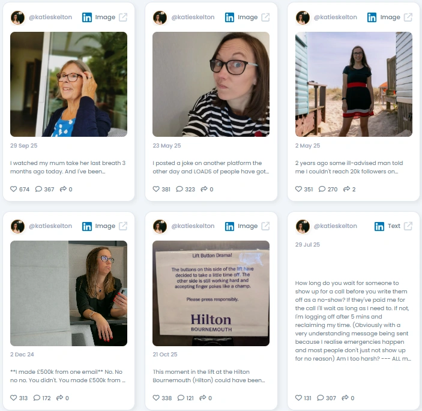This screenshot has height=411, width=422.
Task: Click share icon on 21 Oct 25 post
Action: click(x=203, y=398)
